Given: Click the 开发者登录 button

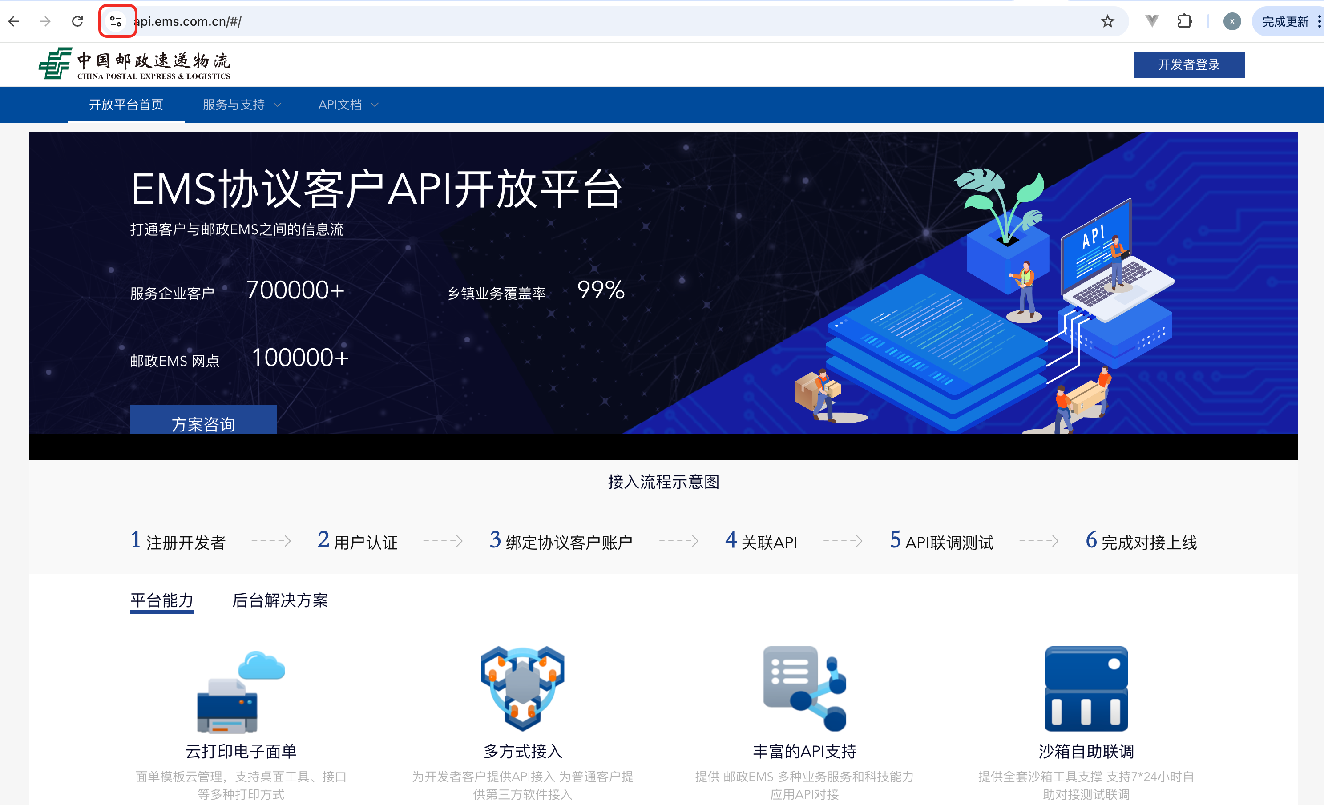Looking at the screenshot, I should (x=1189, y=65).
